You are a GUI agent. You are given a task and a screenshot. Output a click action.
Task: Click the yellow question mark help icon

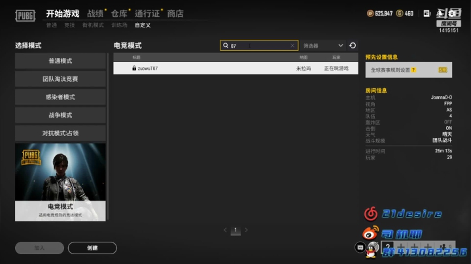[x=413, y=70]
